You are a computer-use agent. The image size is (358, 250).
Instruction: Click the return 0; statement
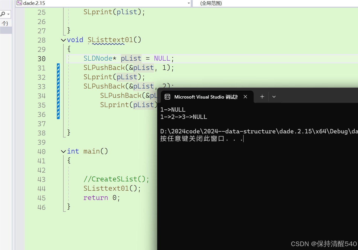pos(102,198)
